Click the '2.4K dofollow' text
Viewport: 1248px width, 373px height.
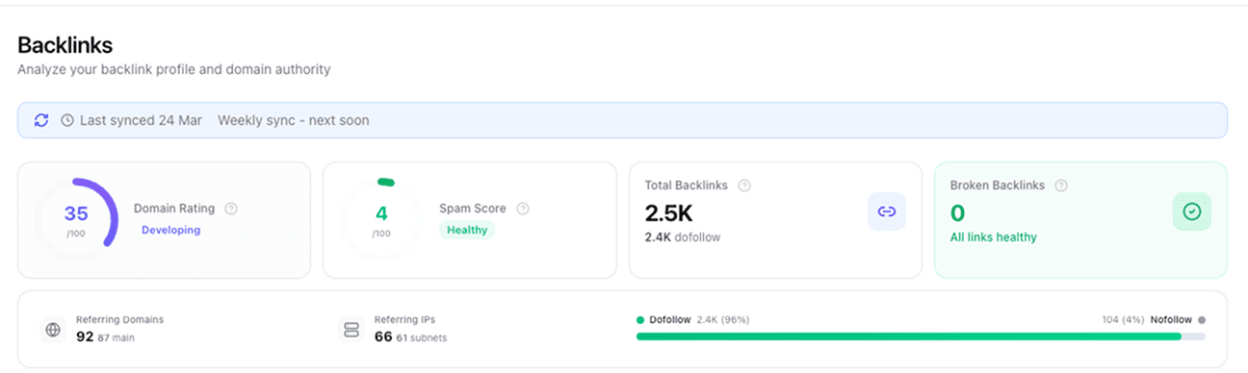pos(683,236)
